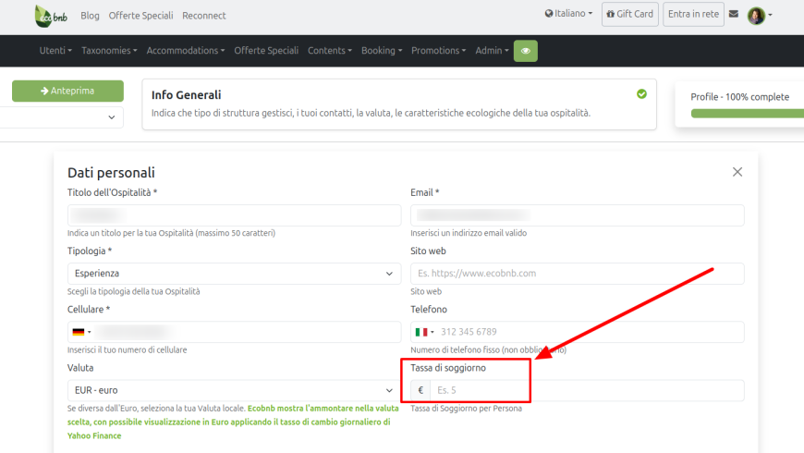Open the Accommodations menu
804x453 pixels.
(x=186, y=51)
